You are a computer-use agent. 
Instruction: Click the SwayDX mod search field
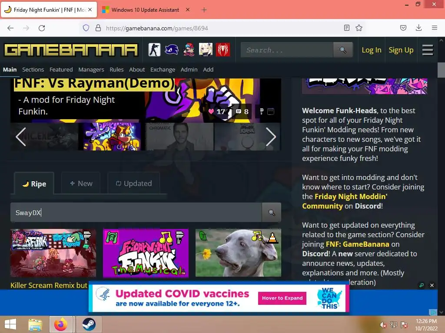click(x=136, y=212)
